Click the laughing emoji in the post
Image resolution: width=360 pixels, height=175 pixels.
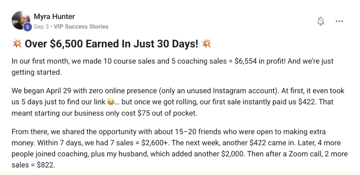(x=111, y=102)
